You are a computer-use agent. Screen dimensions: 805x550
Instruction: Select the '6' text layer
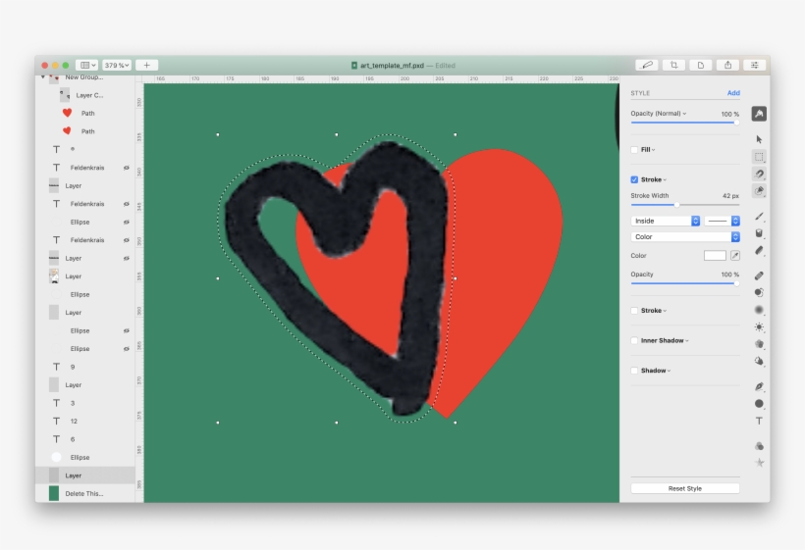point(85,439)
